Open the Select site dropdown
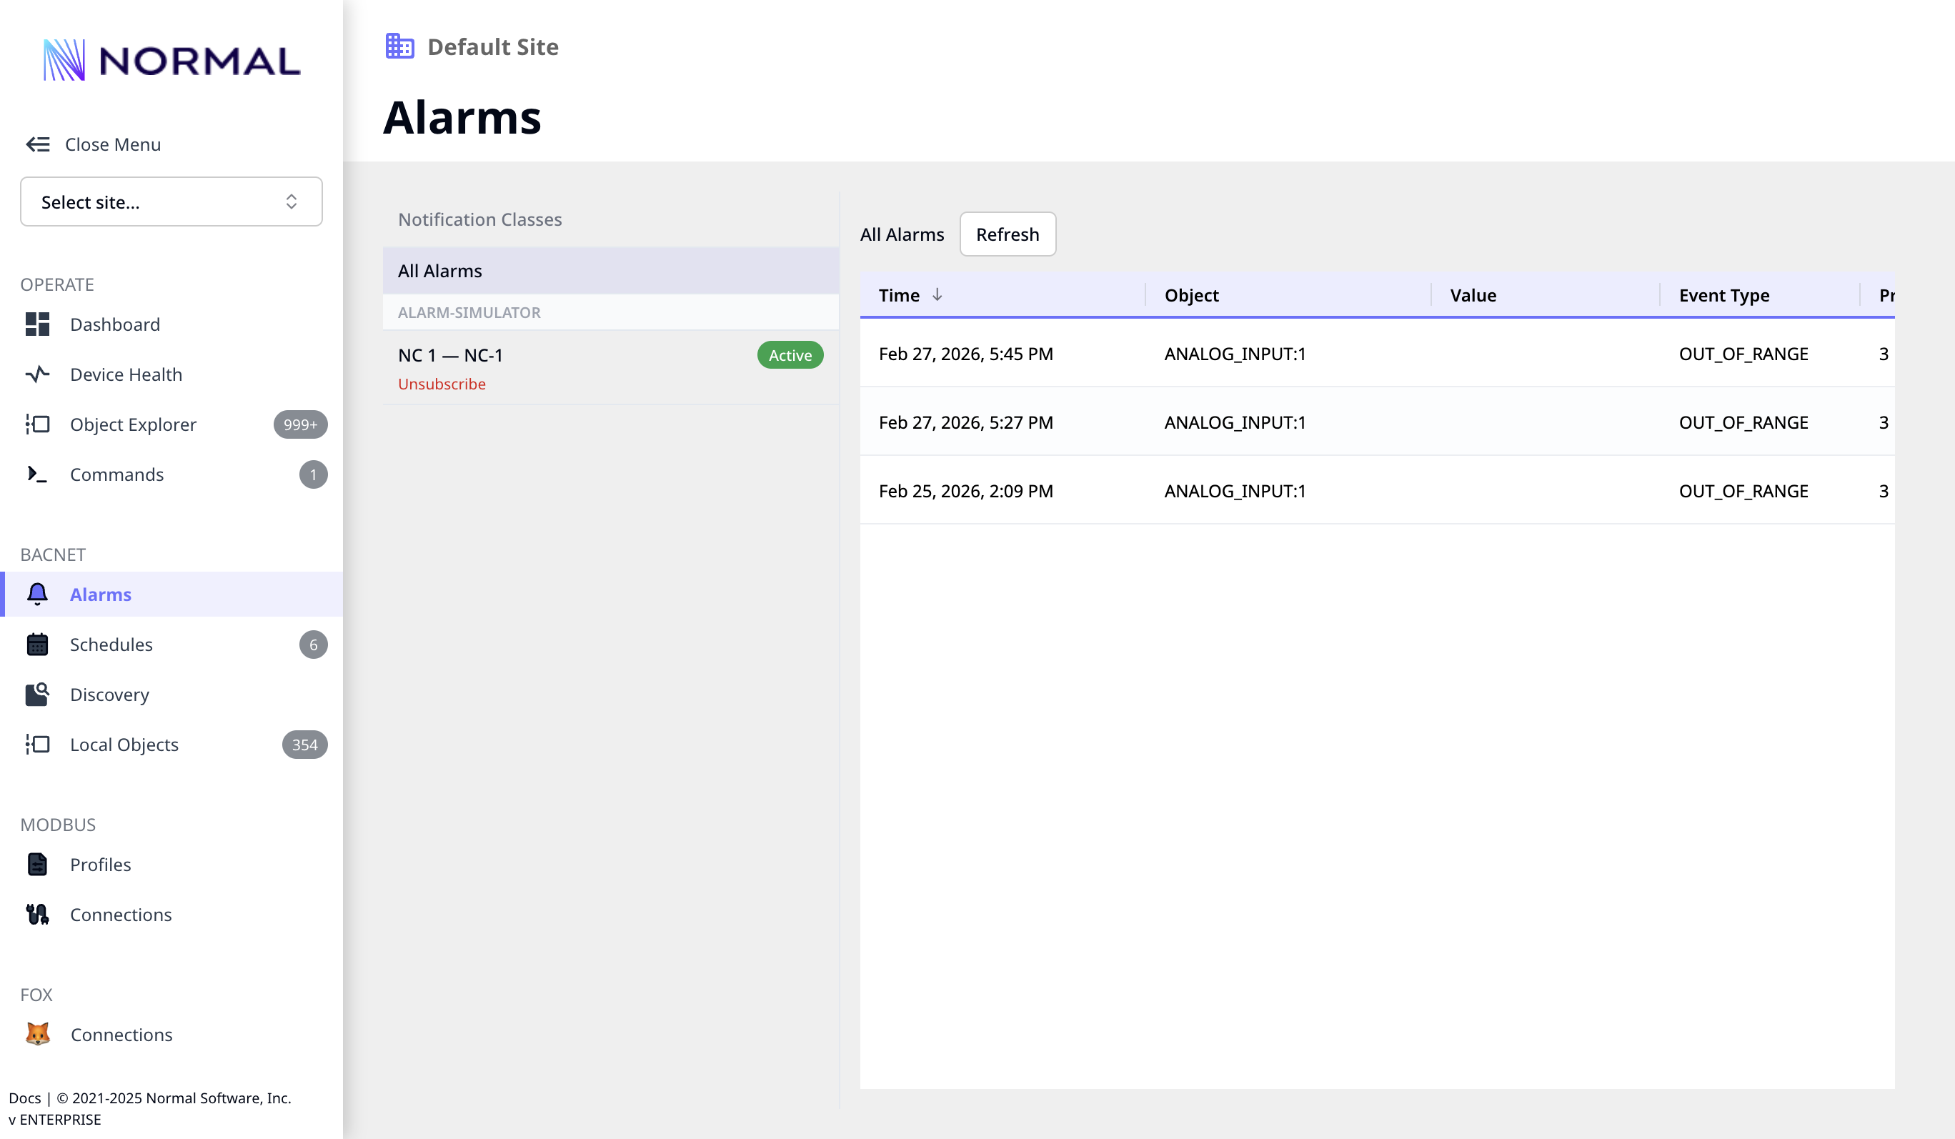The image size is (1955, 1139). point(171,202)
